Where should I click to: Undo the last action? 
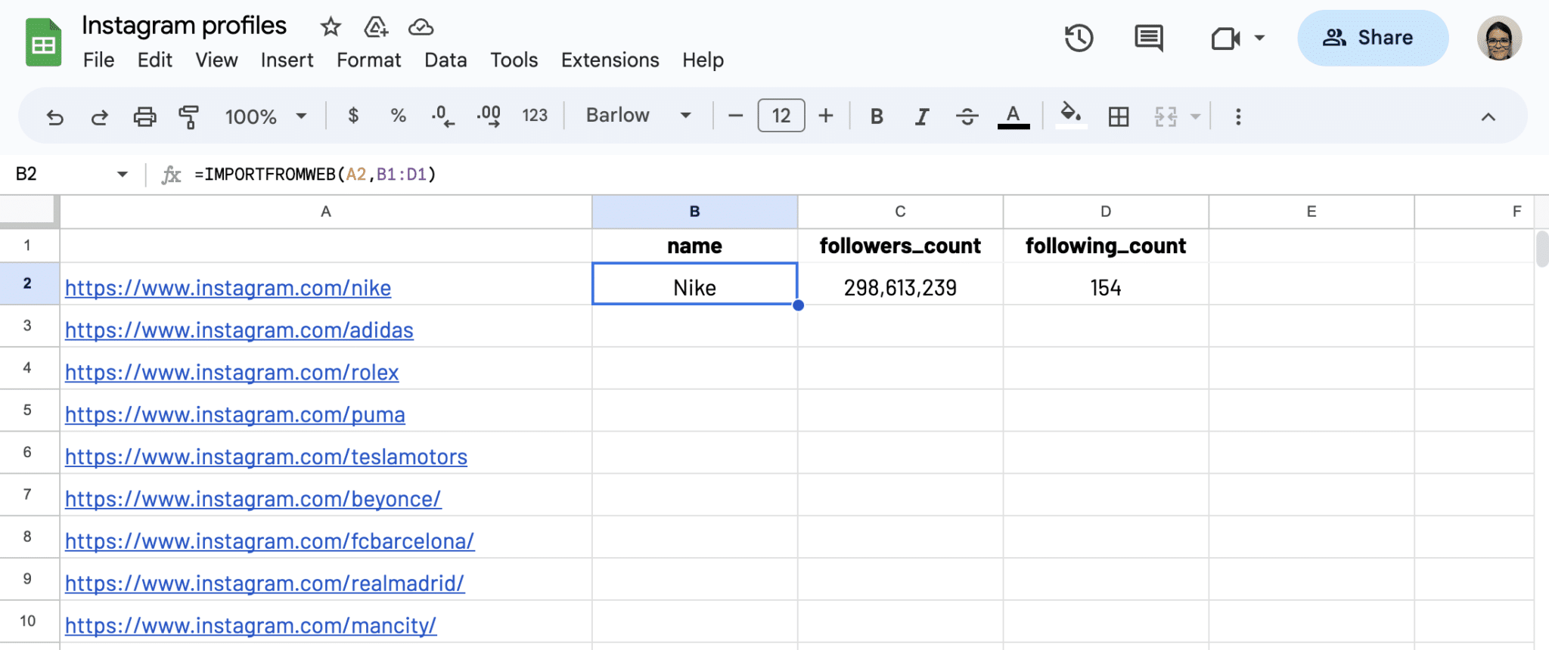click(54, 116)
